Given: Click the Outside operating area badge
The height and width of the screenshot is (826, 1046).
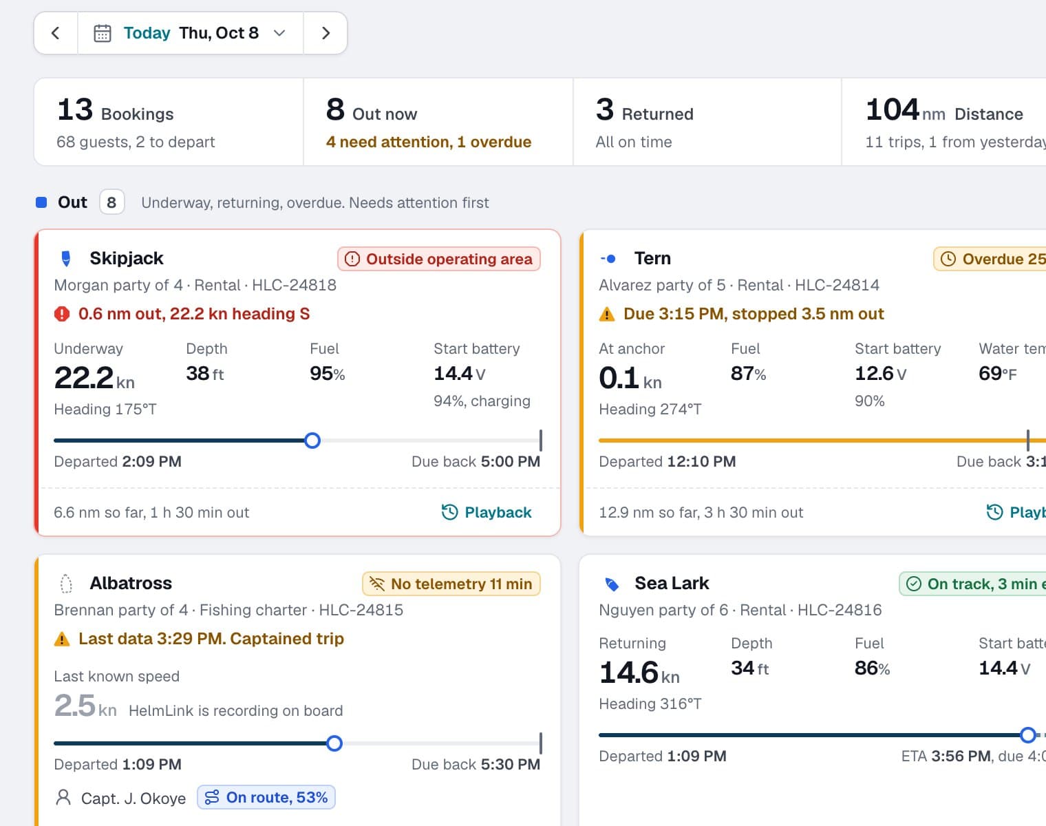Looking at the screenshot, I should 439,259.
